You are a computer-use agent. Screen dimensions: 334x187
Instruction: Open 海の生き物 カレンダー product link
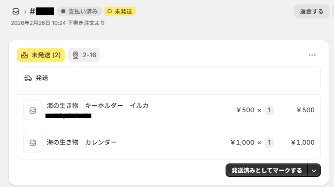click(x=82, y=142)
